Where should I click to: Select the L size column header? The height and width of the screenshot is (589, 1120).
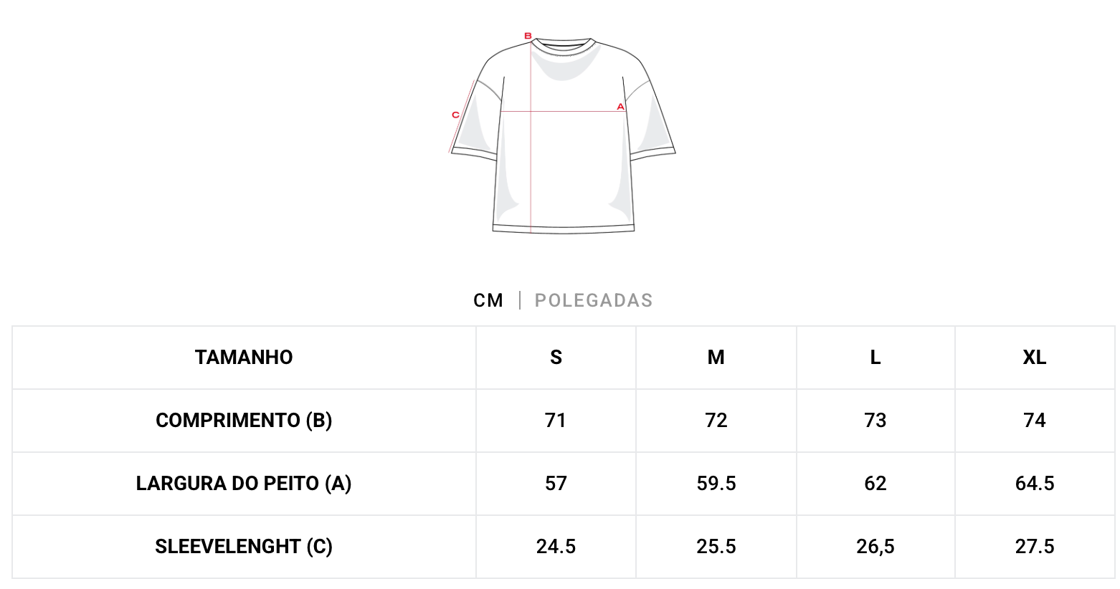point(875,358)
